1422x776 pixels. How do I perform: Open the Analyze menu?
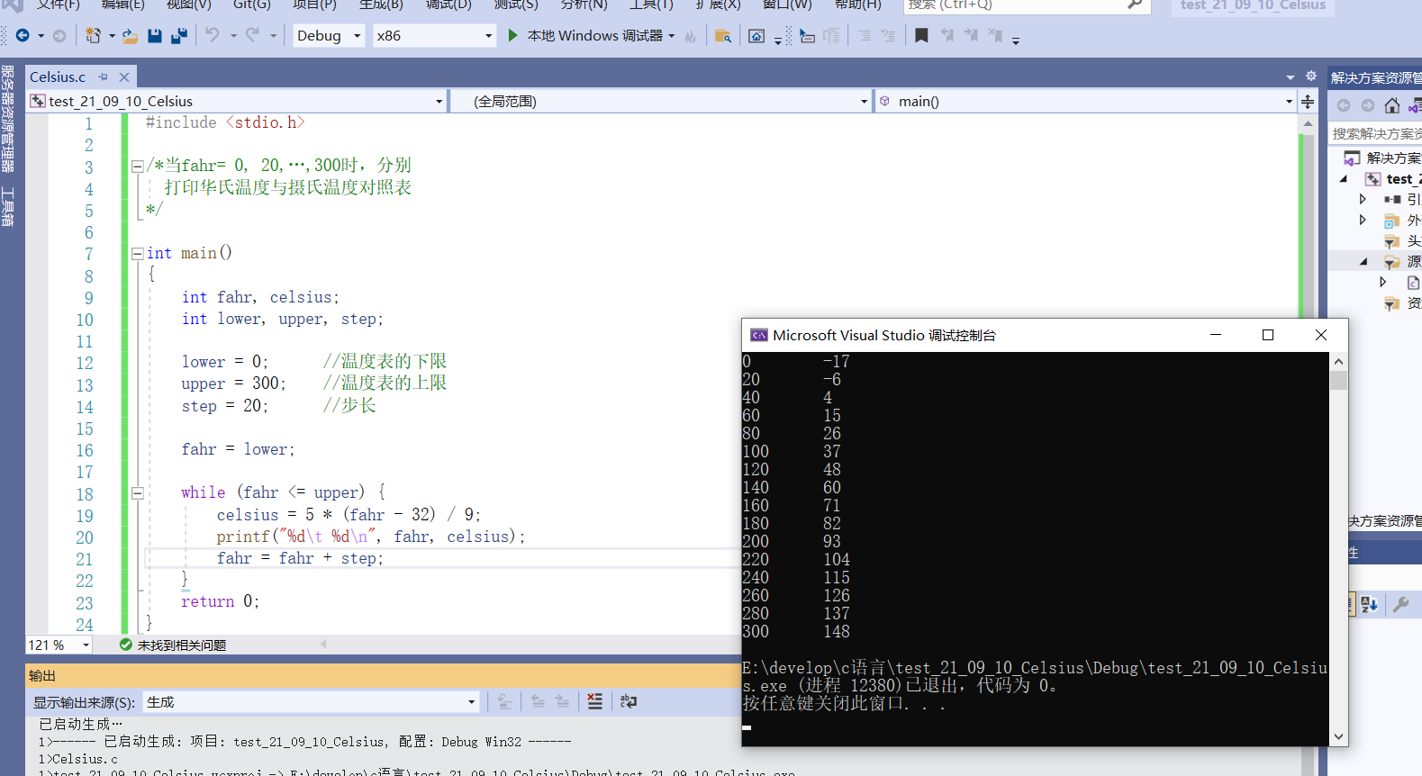pyautogui.click(x=584, y=5)
